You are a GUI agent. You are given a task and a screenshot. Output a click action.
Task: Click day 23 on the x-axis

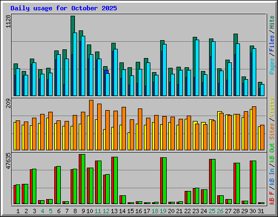pyautogui.click(x=195, y=211)
